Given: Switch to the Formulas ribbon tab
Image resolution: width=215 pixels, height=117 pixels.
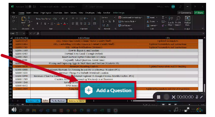Looking at the screenshot, I should [x=58, y=13].
